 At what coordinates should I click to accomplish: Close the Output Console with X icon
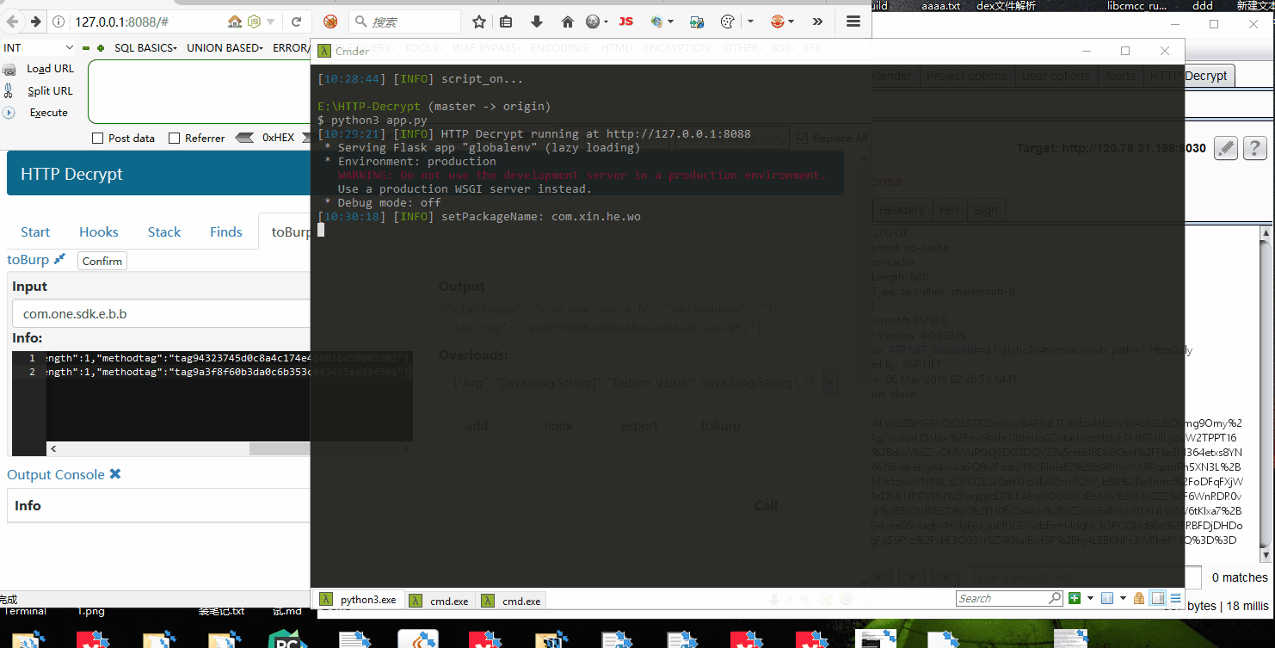[115, 474]
